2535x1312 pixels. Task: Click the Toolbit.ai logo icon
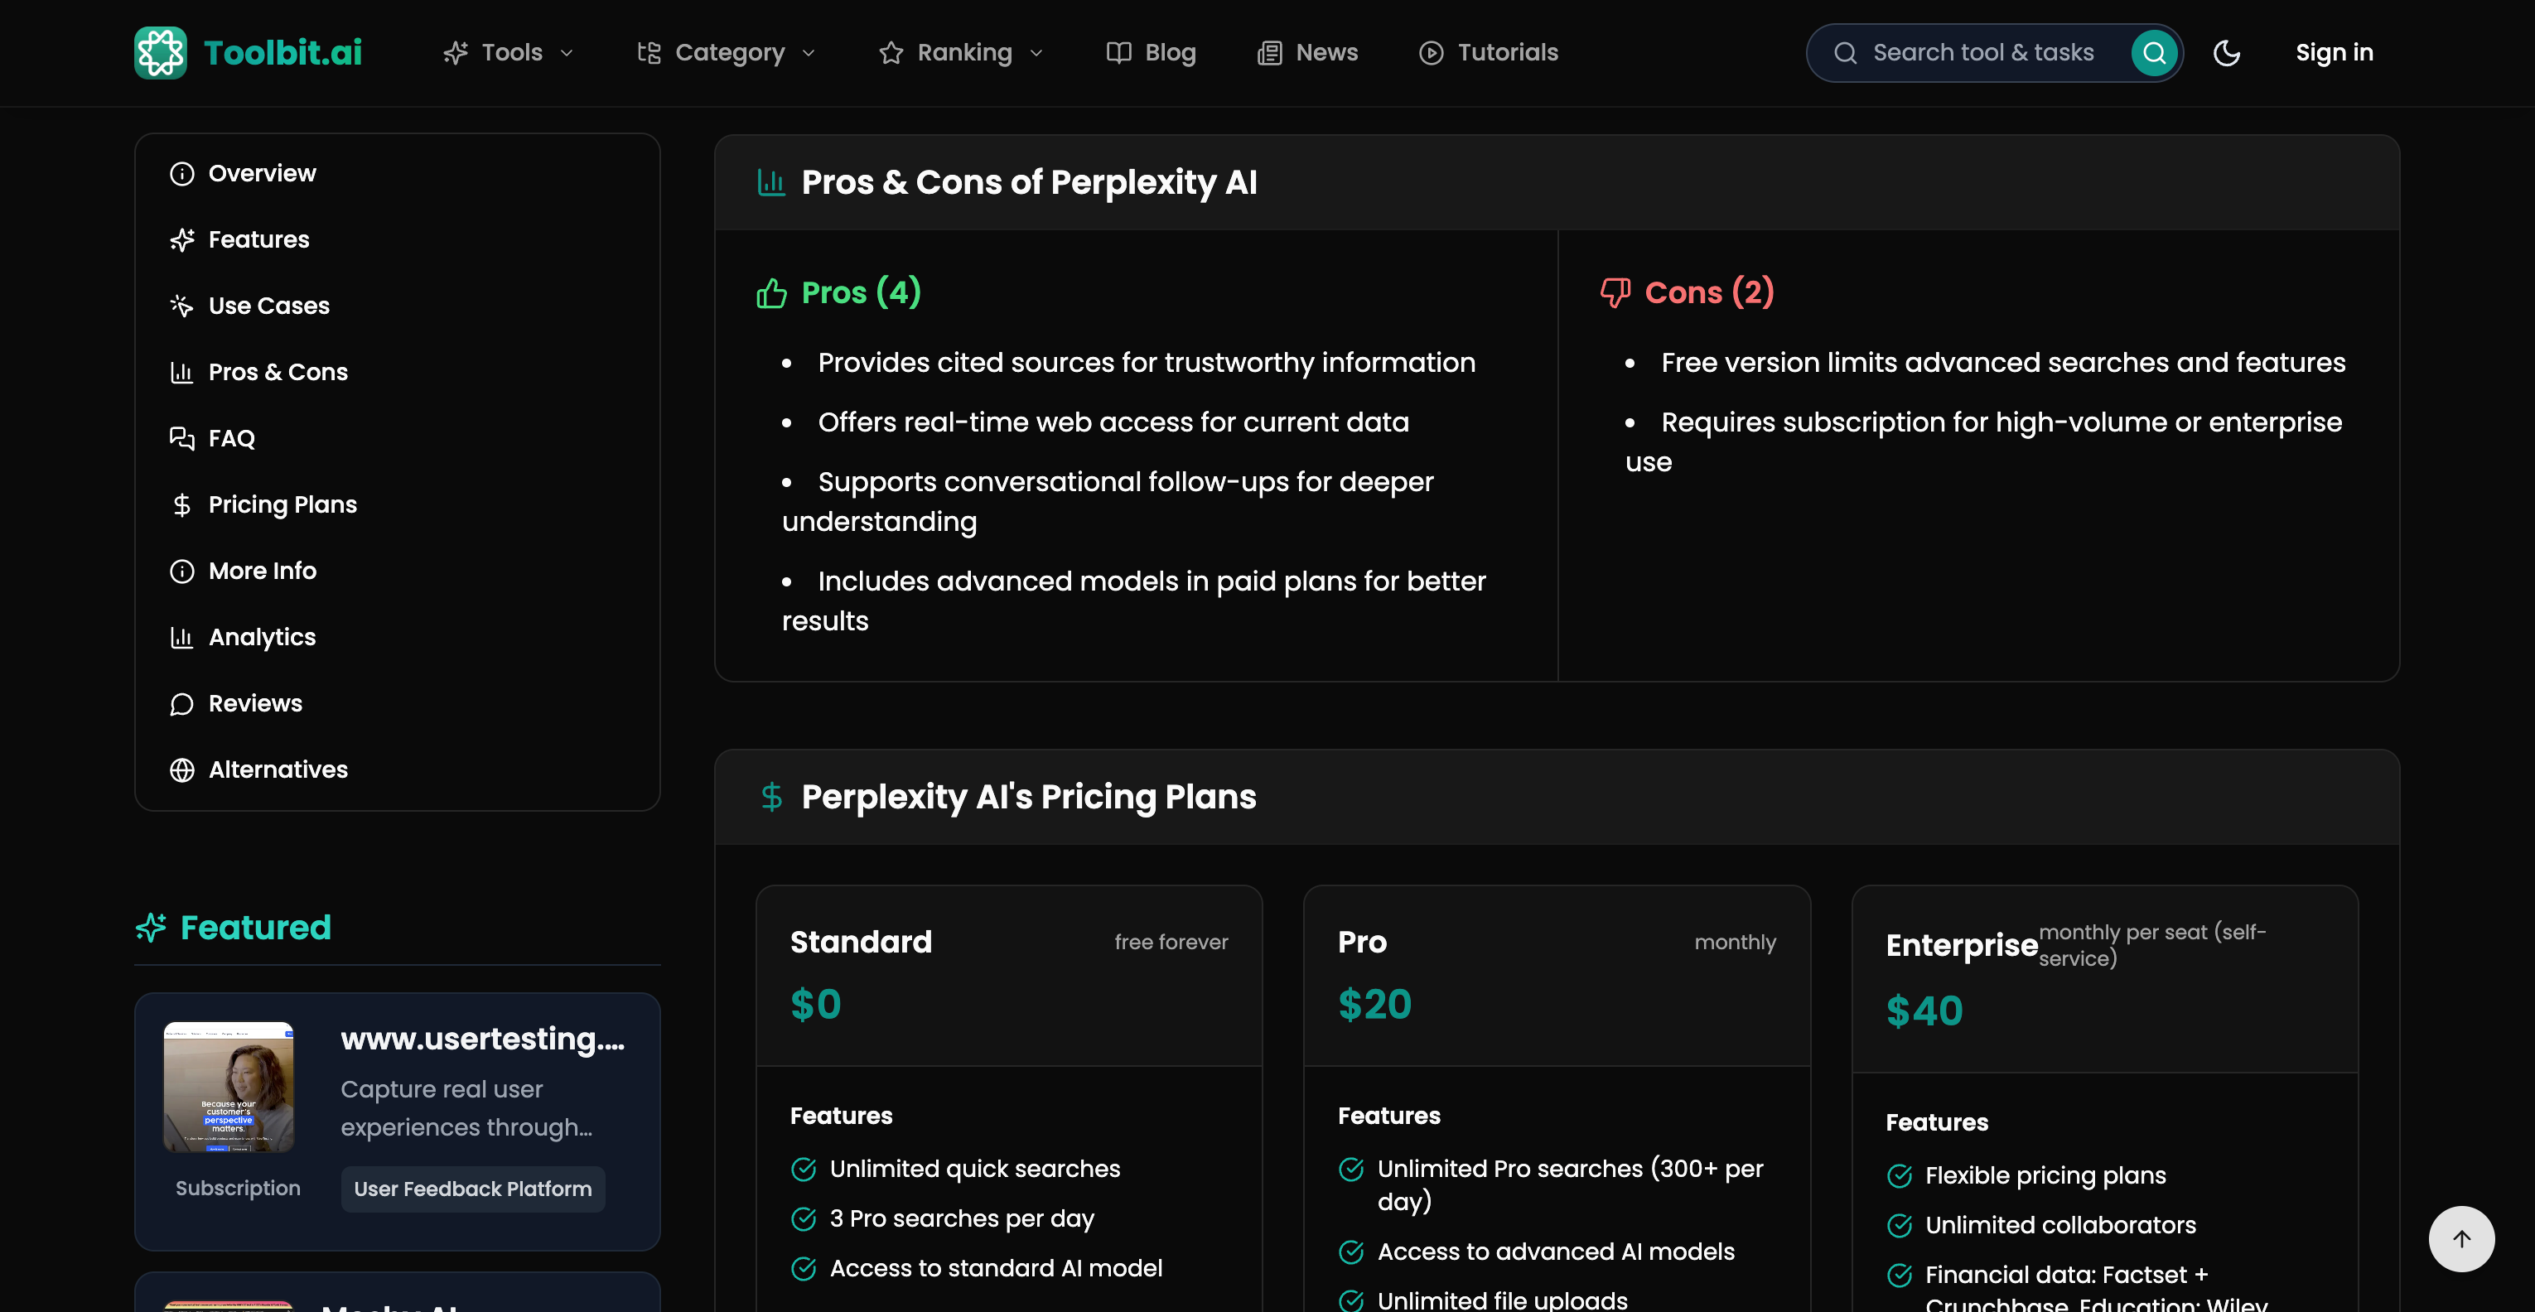pos(161,52)
